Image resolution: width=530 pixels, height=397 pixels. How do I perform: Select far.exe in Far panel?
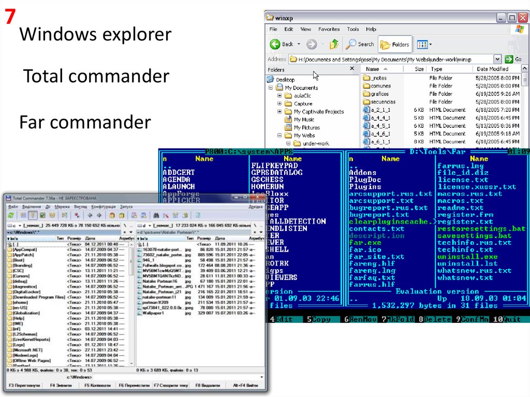[x=365, y=243]
